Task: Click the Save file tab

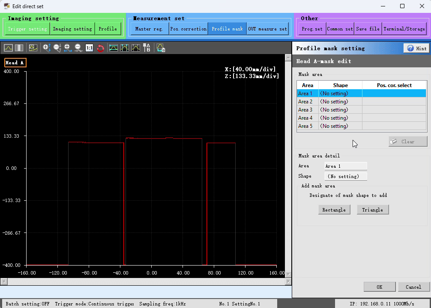Action: tap(368, 29)
